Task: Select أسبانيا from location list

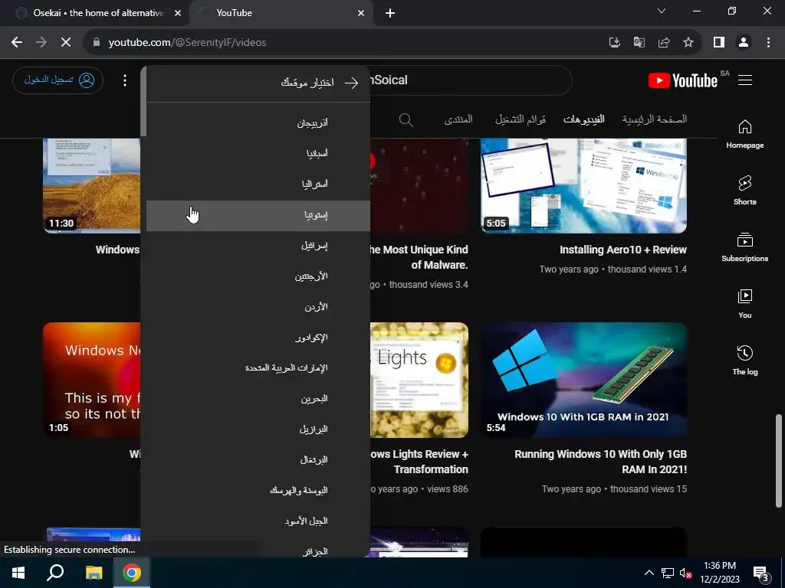Action: pyautogui.click(x=258, y=153)
